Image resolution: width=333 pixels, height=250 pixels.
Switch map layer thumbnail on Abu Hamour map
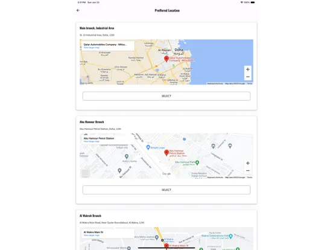[x=86, y=173]
